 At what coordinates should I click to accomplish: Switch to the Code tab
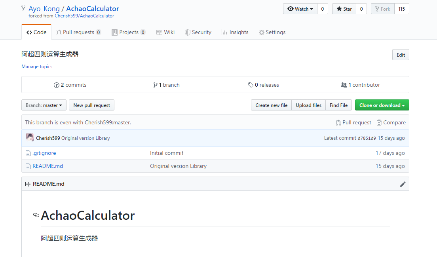pyautogui.click(x=36, y=32)
